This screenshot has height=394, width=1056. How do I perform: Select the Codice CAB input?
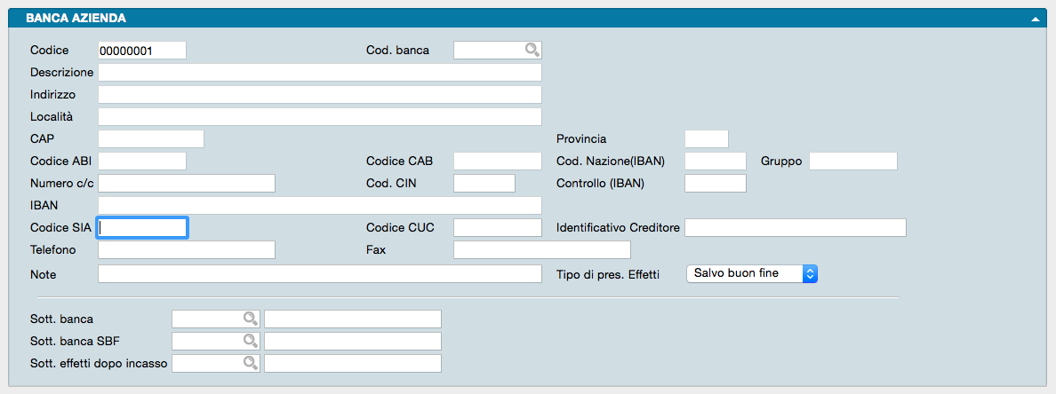[497, 162]
